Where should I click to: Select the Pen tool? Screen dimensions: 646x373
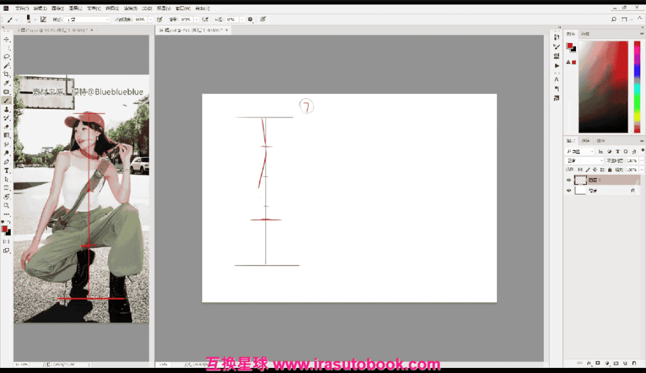[x=6, y=162]
